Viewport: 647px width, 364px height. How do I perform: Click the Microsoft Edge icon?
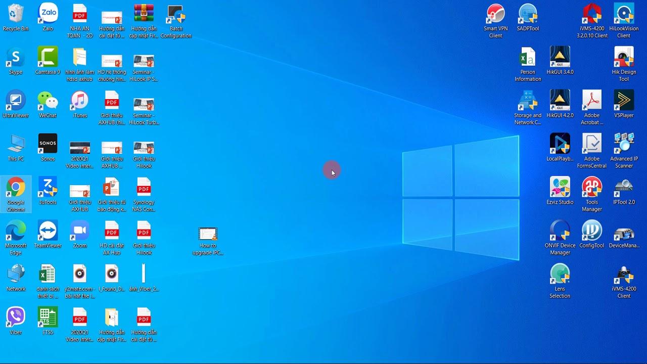[x=16, y=239]
